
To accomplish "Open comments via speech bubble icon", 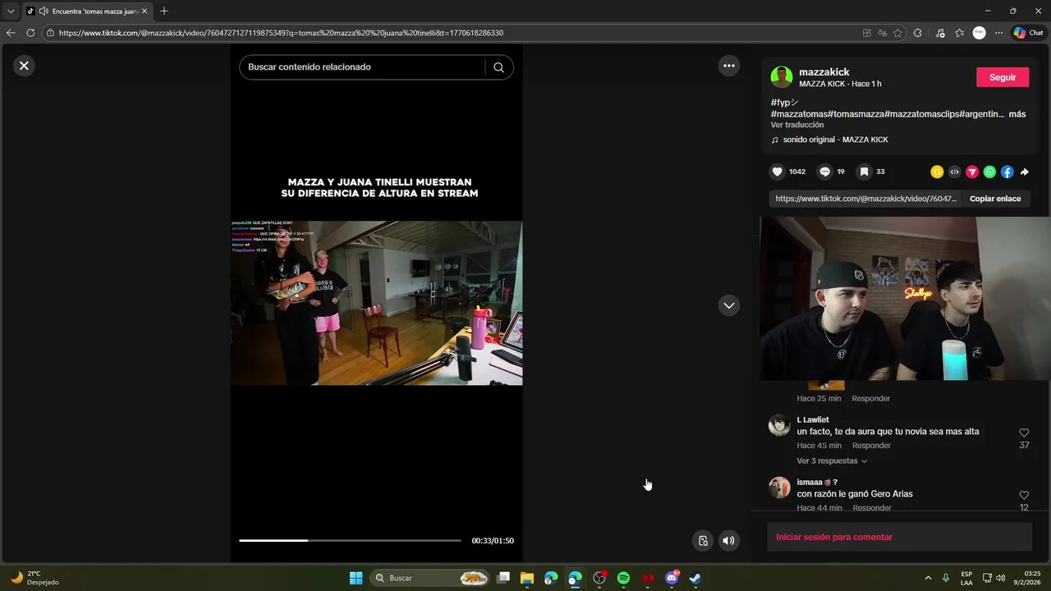I will click(825, 172).
